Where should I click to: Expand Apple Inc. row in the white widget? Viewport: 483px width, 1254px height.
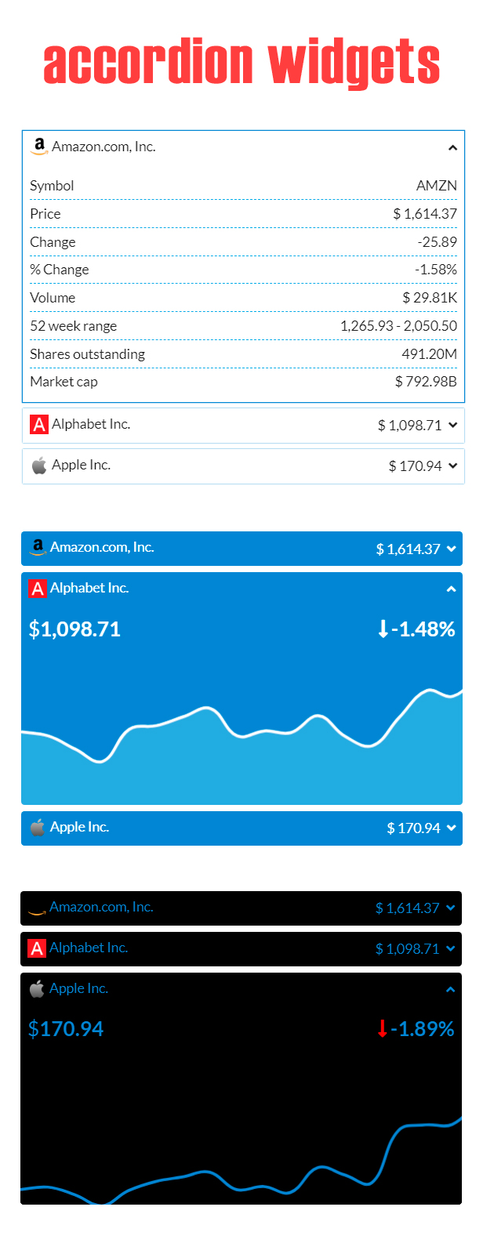(x=452, y=466)
